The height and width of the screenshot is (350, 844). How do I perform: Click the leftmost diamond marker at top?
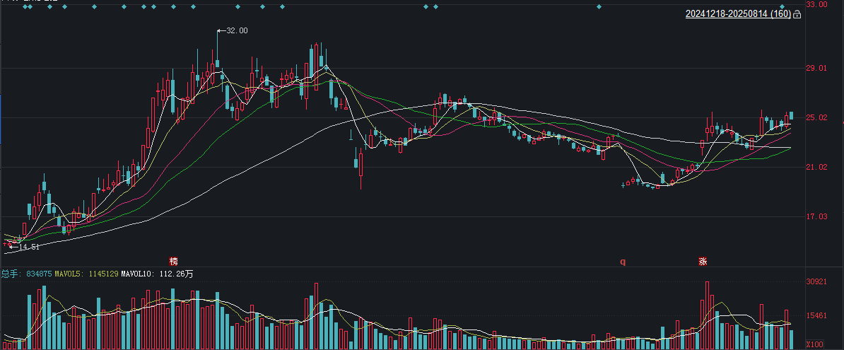coord(24,6)
